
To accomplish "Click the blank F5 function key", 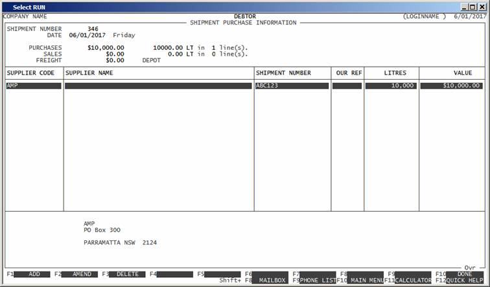I will point(222,274).
